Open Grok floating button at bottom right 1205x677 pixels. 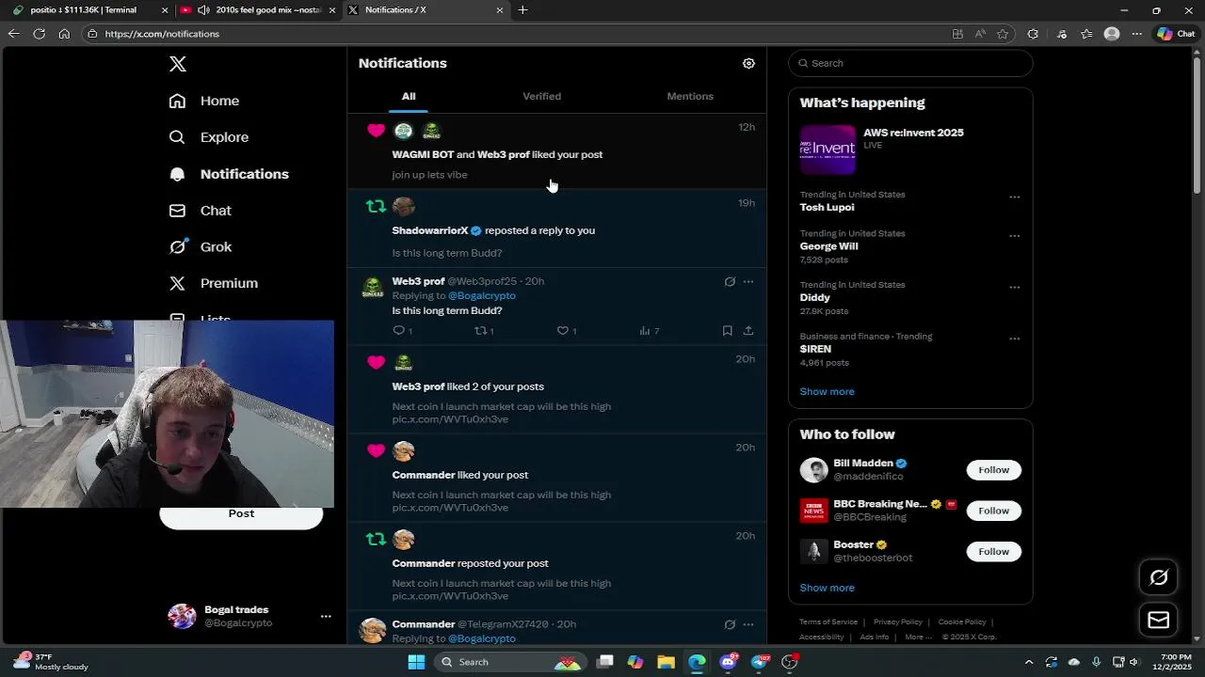(x=1159, y=577)
